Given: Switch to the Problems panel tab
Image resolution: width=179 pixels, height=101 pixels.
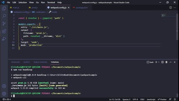Looking at the screenshot, I should click(x=15, y=62).
